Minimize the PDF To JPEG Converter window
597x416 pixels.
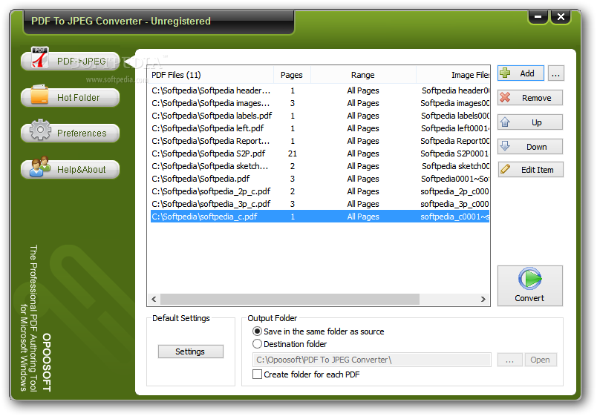coord(538,17)
